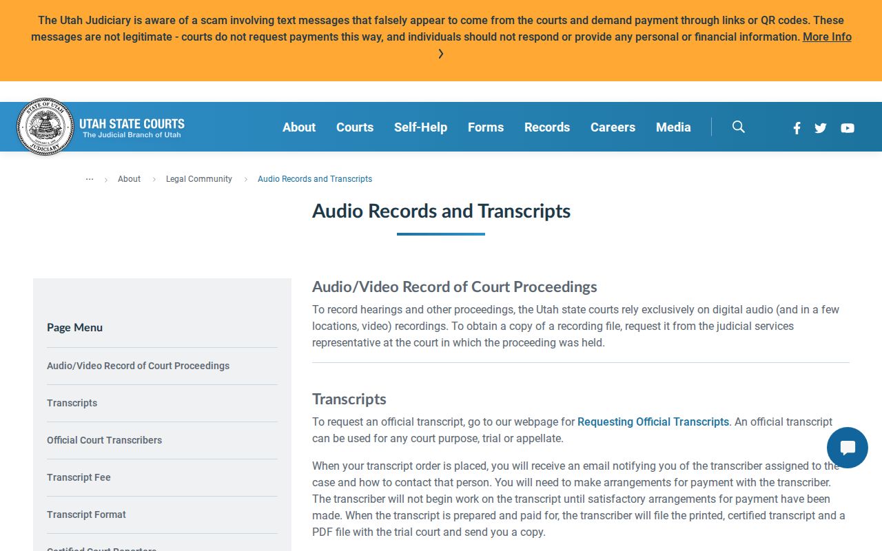Screen dimensions: 882x551
Task: Open the Careers navigation menu
Action: 613,127
